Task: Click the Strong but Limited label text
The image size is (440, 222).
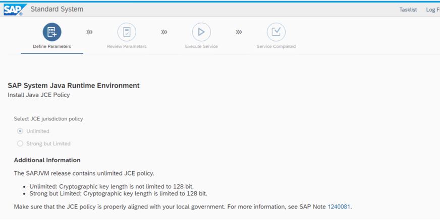Action: click(x=48, y=143)
